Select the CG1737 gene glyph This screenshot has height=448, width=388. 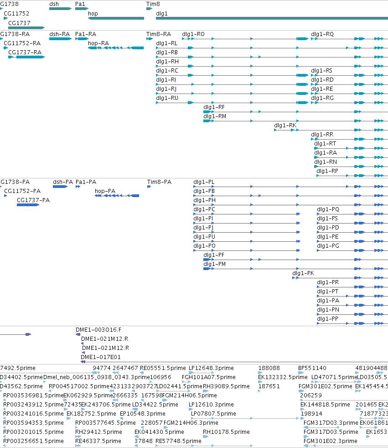(x=26, y=28)
